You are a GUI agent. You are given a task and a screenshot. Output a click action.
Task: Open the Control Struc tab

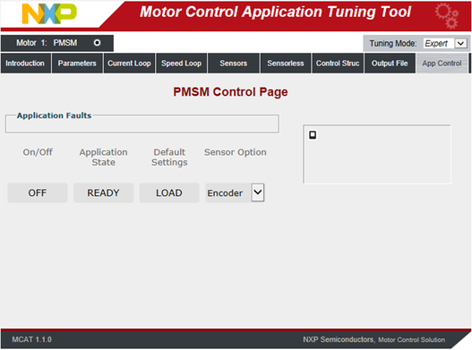point(338,64)
